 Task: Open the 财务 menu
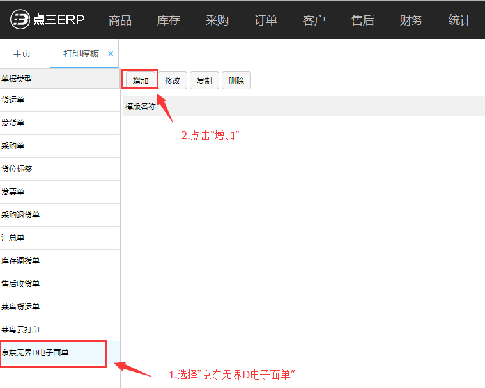(x=411, y=20)
